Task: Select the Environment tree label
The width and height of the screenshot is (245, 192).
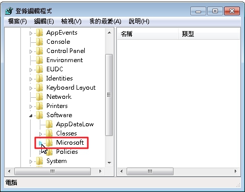Action: coord(65,60)
